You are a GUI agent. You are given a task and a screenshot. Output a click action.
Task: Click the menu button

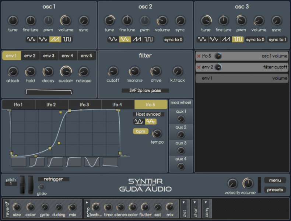click(275, 180)
